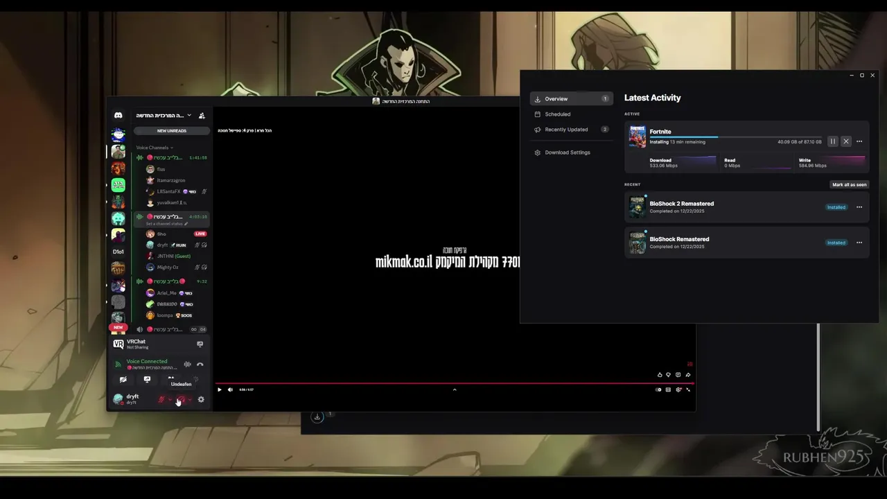The width and height of the screenshot is (887, 499).
Task: Click the Fortnite game thumbnail
Action: pos(637,137)
